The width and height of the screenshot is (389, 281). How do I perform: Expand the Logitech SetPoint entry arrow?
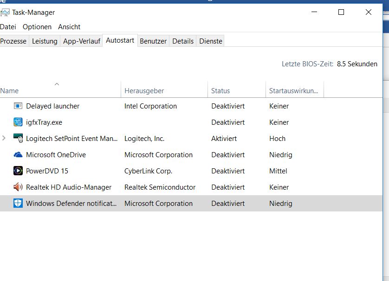tap(4, 138)
